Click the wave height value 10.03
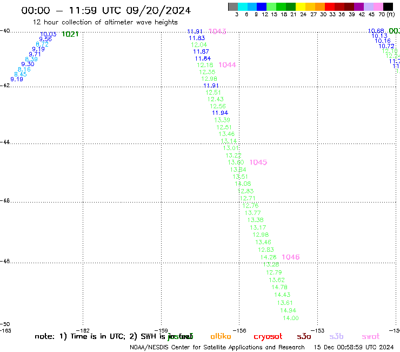This screenshot has height=352, width=400. click(49, 34)
